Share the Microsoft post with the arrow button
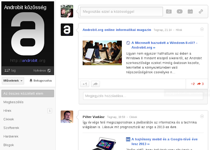 pos(95,84)
